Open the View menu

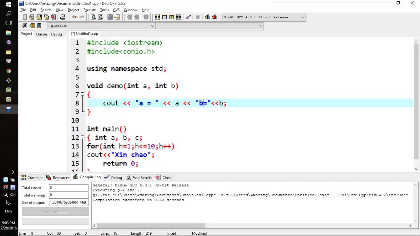[59, 10]
